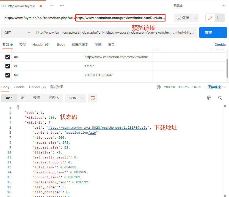Click the Cookie link on right
This screenshot has width=229, height=197.
point(220,44)
